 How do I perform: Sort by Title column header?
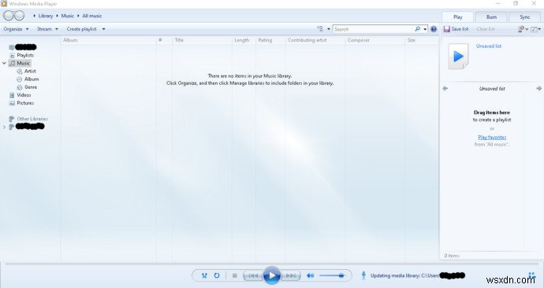click(x=202, y=40)
